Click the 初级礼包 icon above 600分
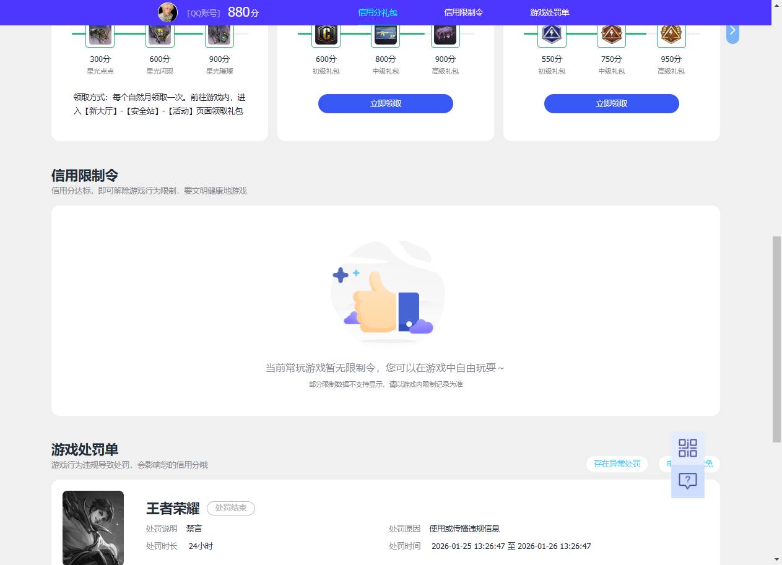The width and height of the screenshot is (782, 565). pos(326,34)
